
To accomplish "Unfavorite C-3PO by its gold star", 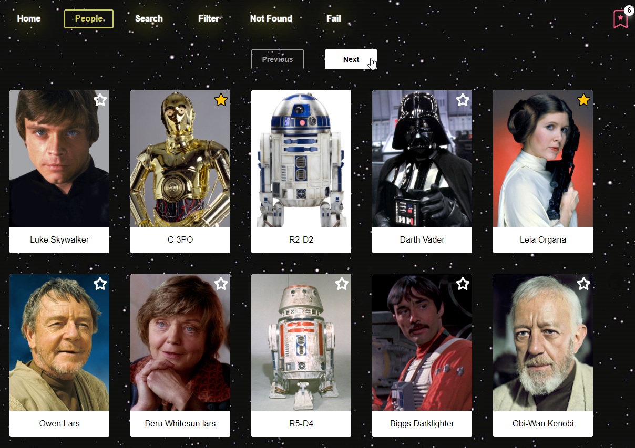I will 221,100.
